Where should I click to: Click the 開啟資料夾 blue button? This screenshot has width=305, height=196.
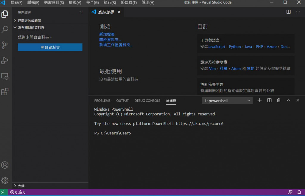tap(50, 47)
